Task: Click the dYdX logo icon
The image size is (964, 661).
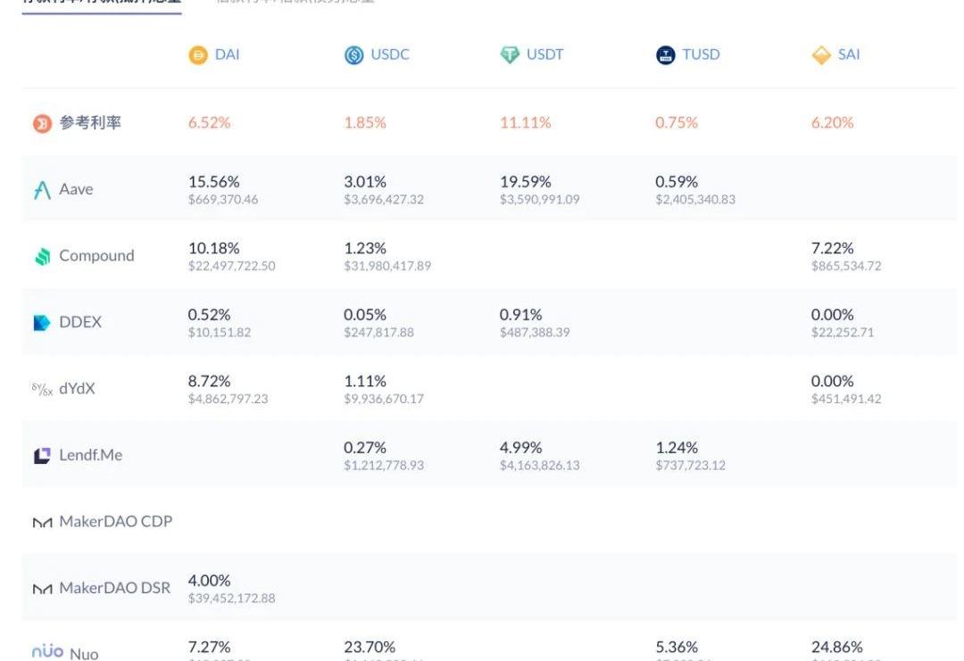Action: (x=42, y=390)
